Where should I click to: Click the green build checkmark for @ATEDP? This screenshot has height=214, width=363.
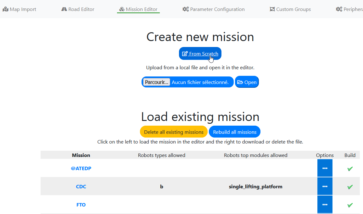point(350,169)
